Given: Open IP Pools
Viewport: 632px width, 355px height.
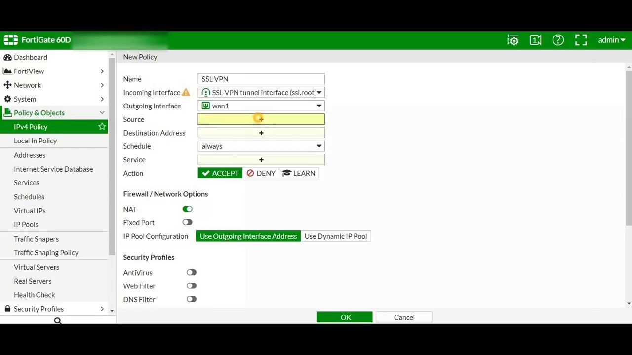Looking at the screenshot, I should pos(26,224).
